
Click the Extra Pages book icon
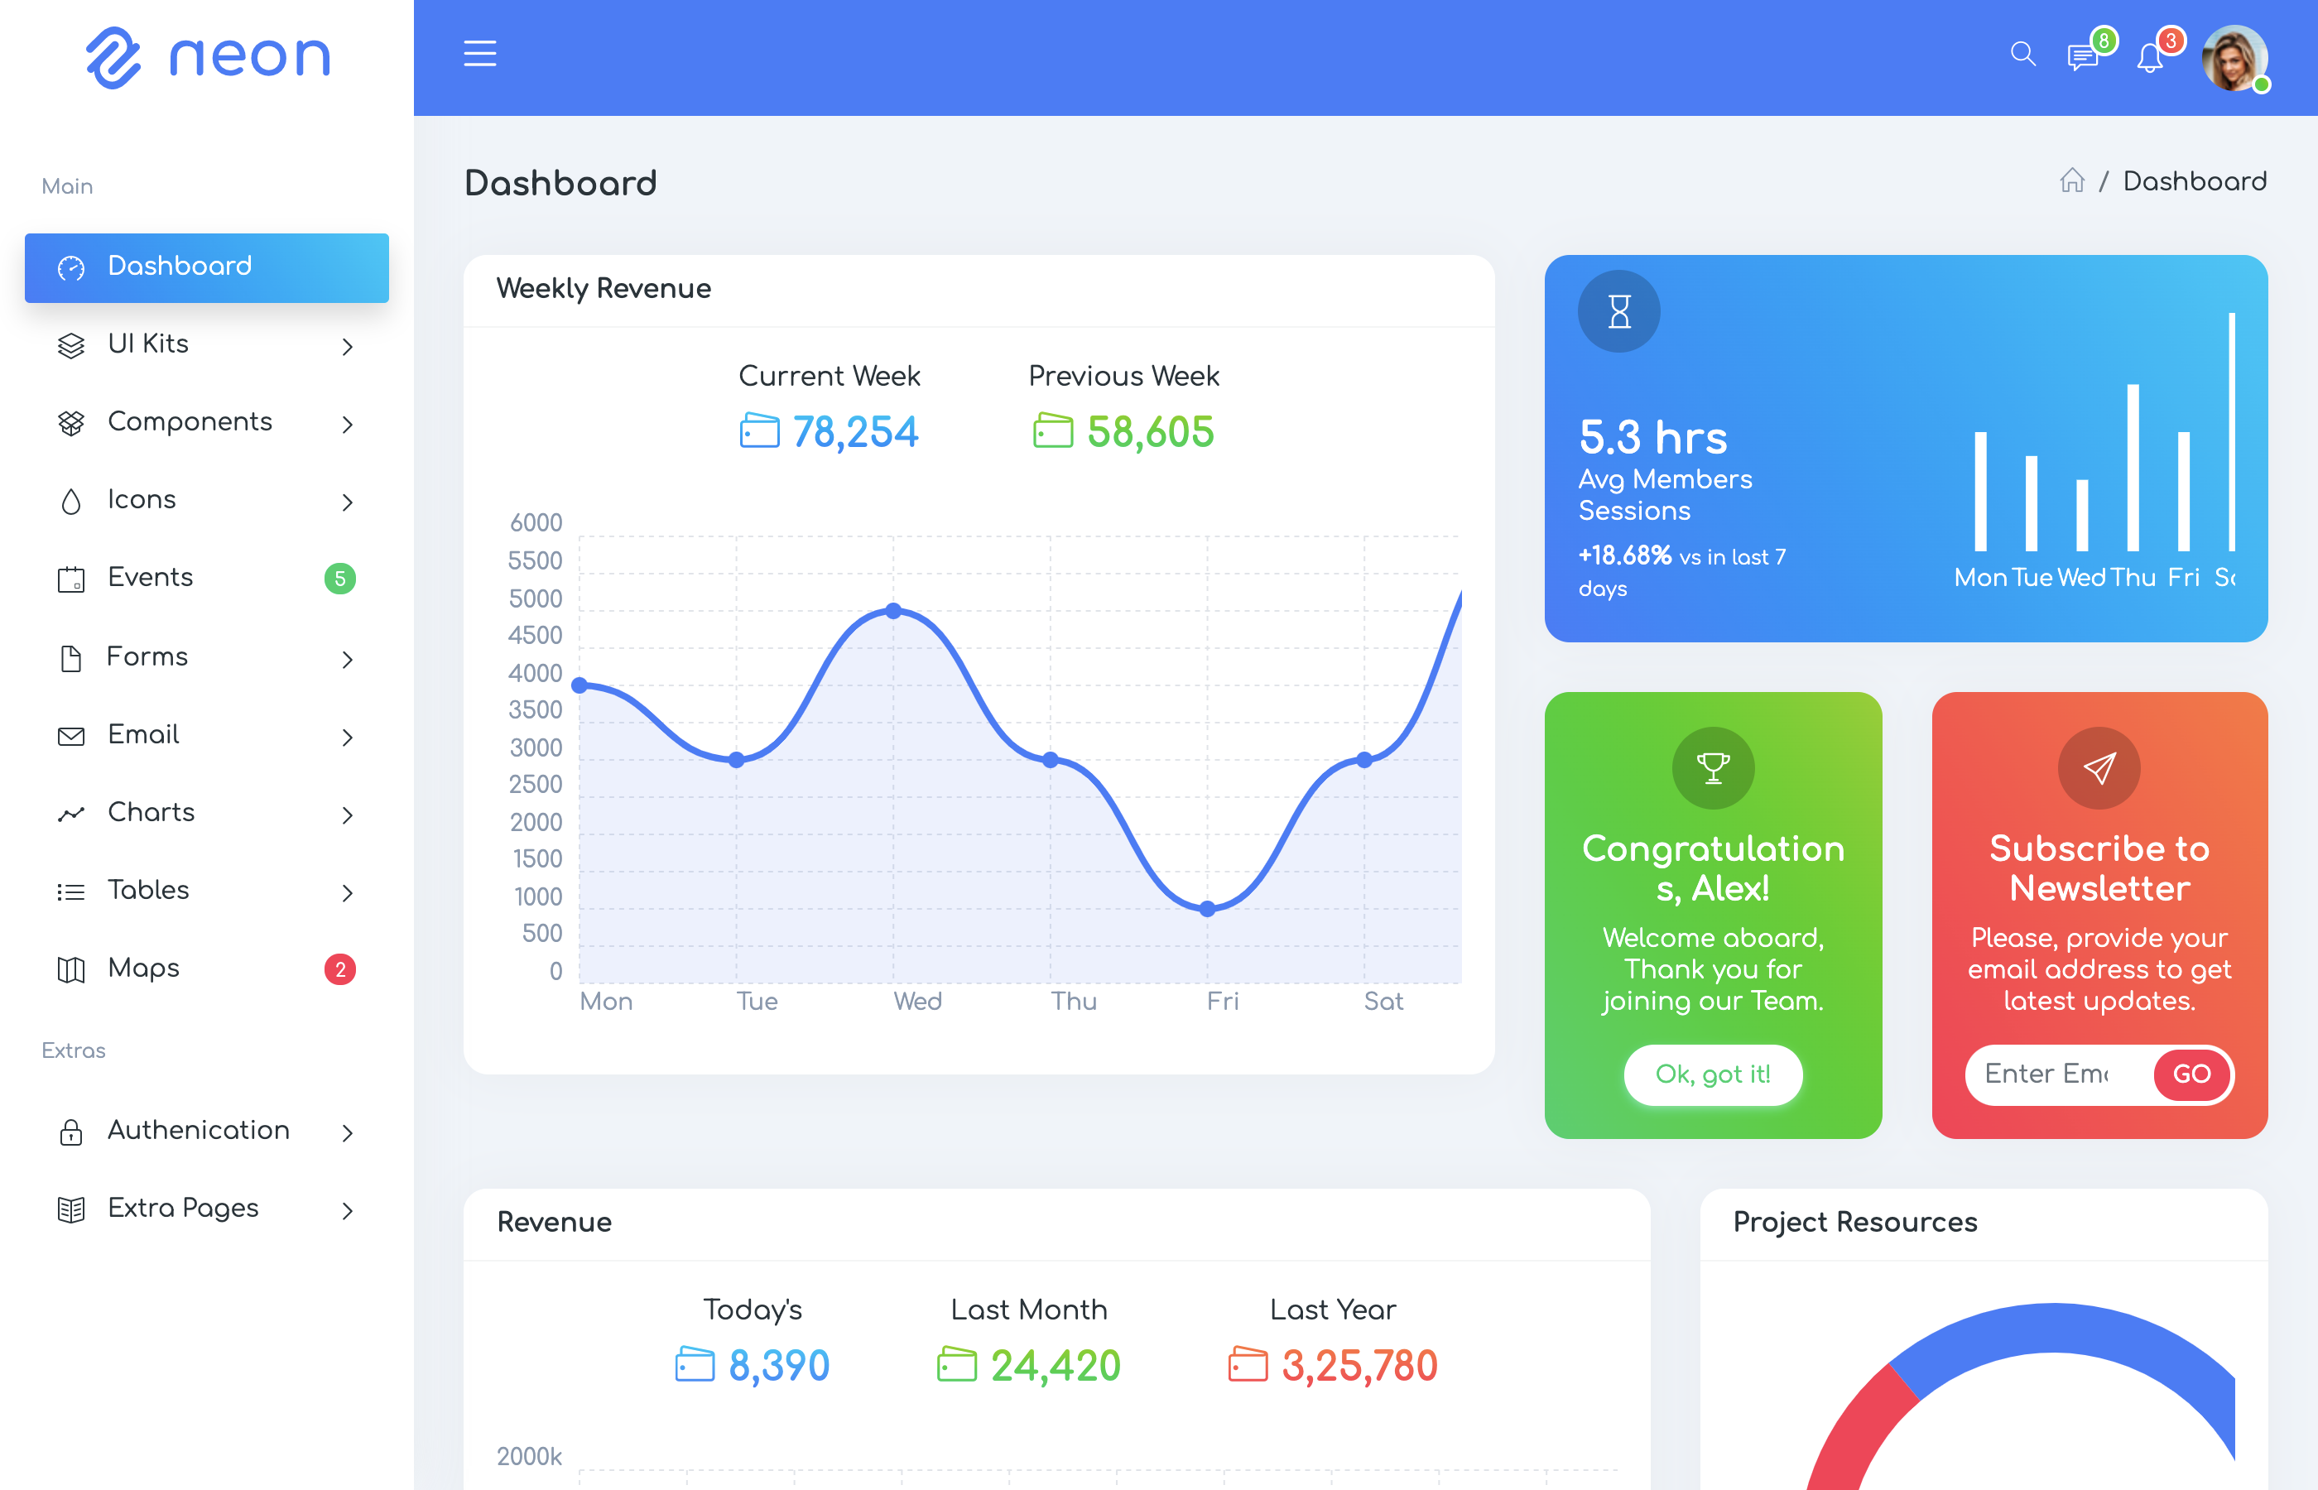click(x=71, y=1209)
